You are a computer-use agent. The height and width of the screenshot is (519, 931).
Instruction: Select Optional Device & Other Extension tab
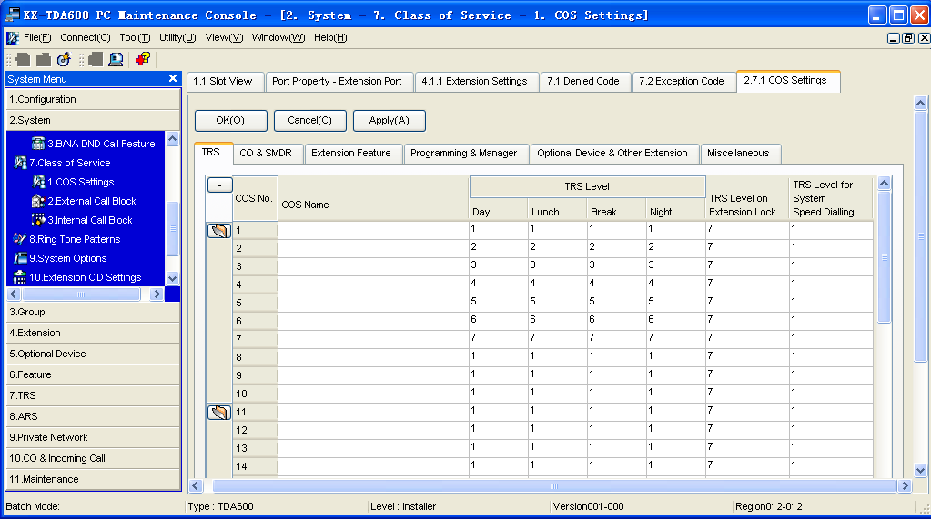(612, 153)
